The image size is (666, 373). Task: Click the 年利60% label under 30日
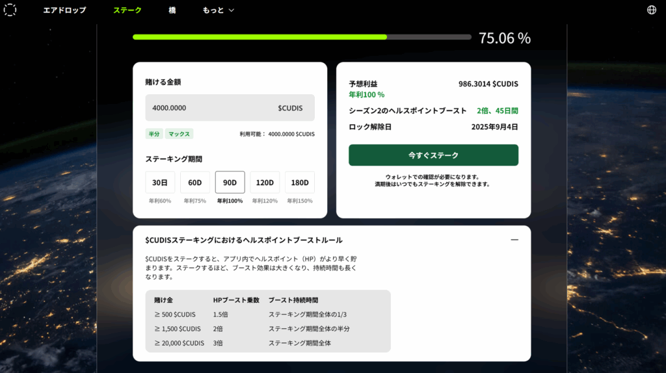pyautogui.click(x=160, y=201)
